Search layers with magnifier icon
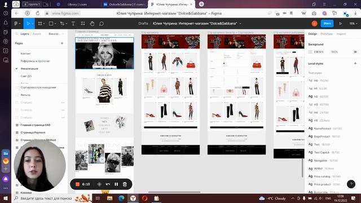 (16, 34)
